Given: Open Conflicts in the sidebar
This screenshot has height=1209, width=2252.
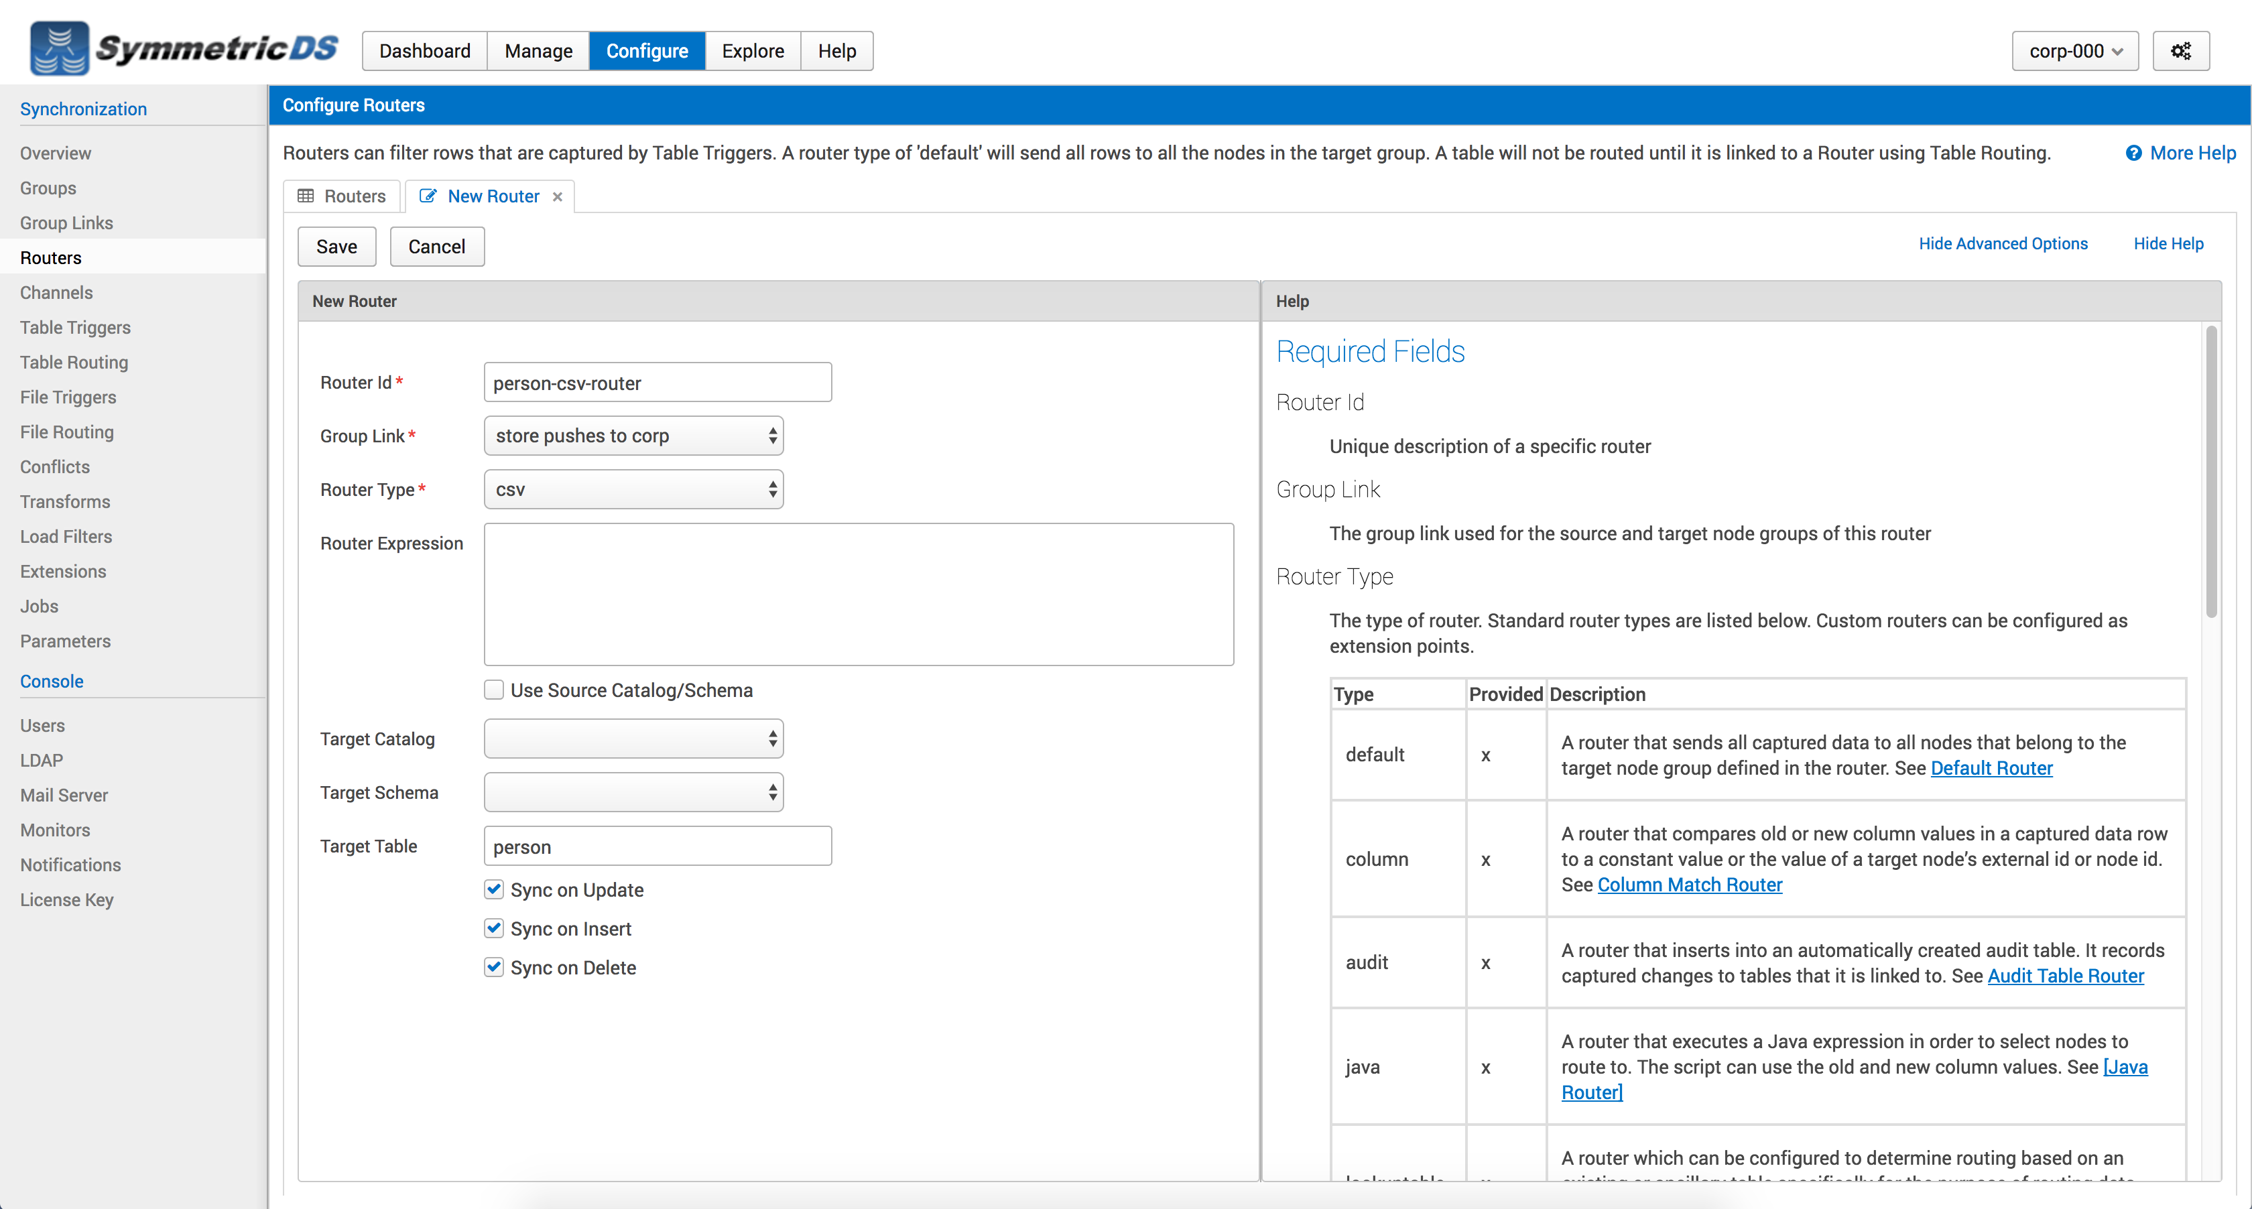Looking at the screenshot, I should coord(54,467).
